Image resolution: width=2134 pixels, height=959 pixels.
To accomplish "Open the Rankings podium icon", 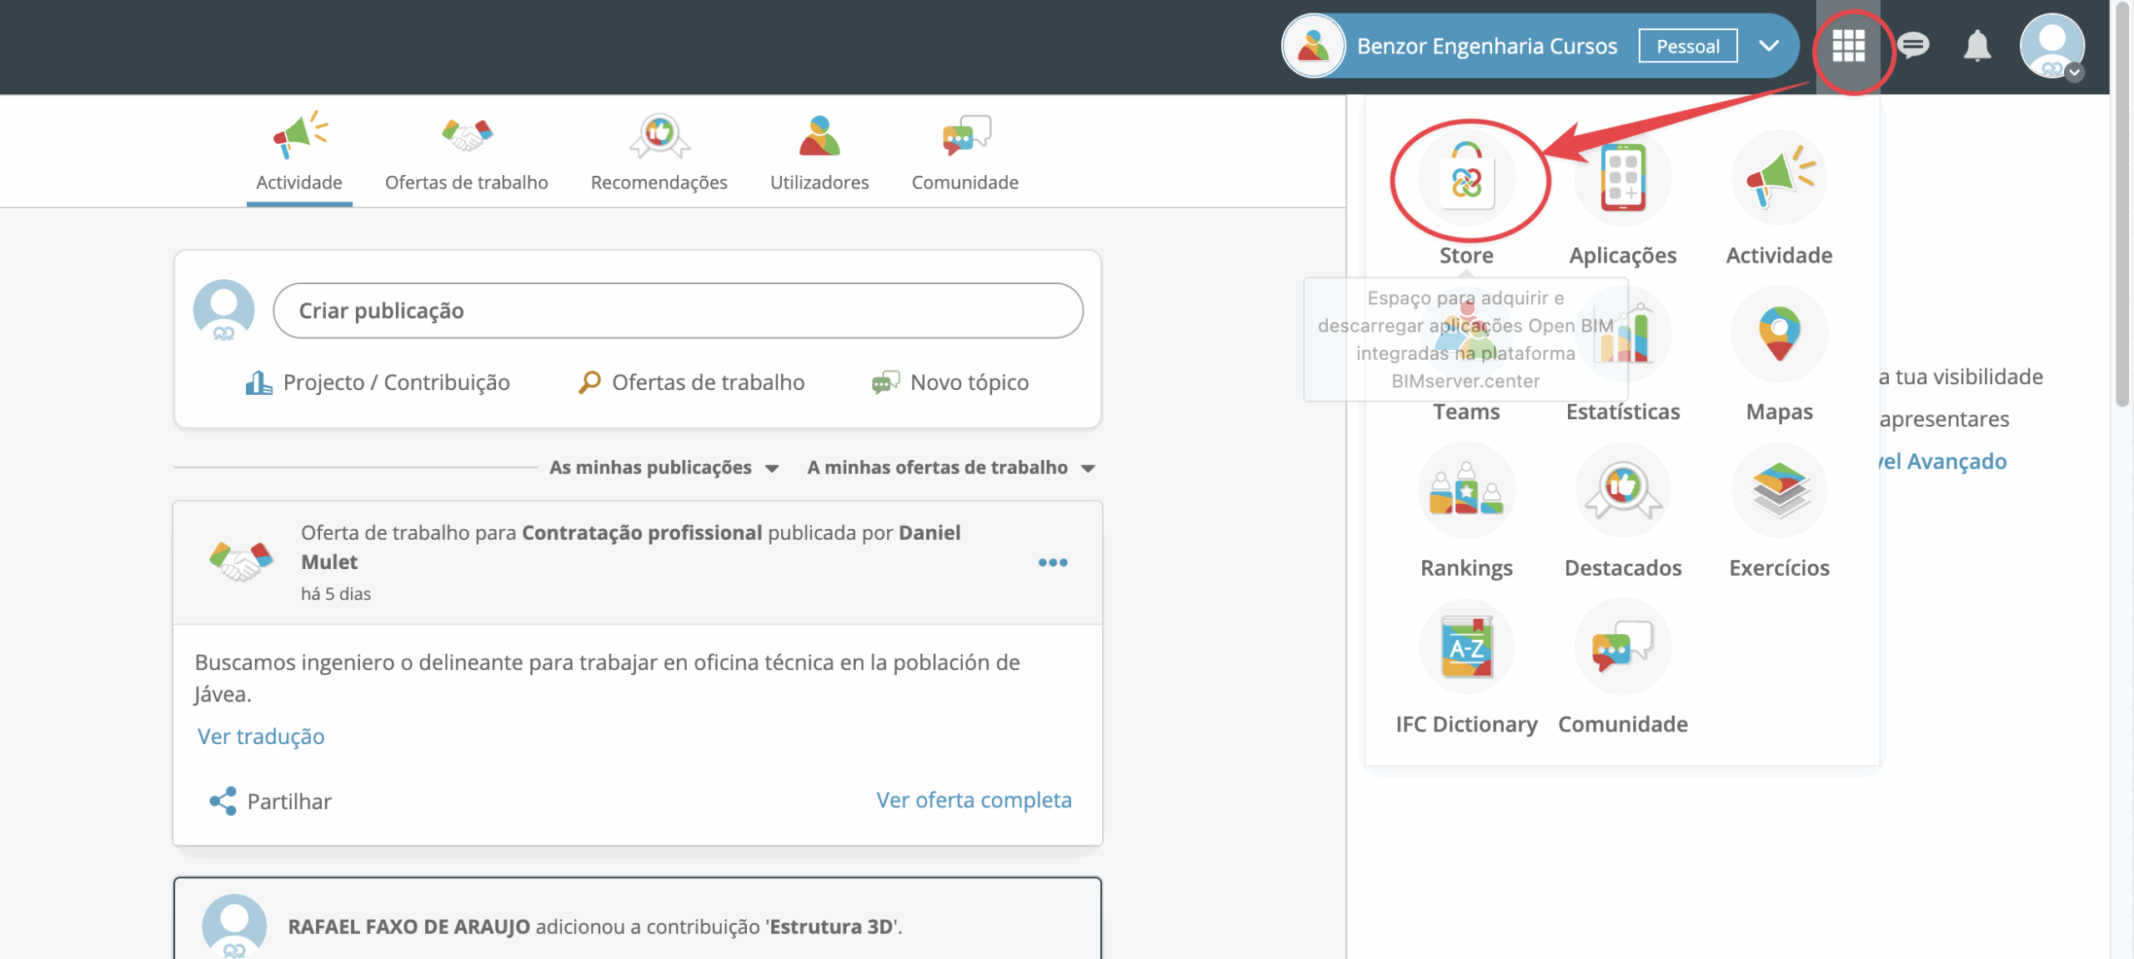I will 1466,491.
